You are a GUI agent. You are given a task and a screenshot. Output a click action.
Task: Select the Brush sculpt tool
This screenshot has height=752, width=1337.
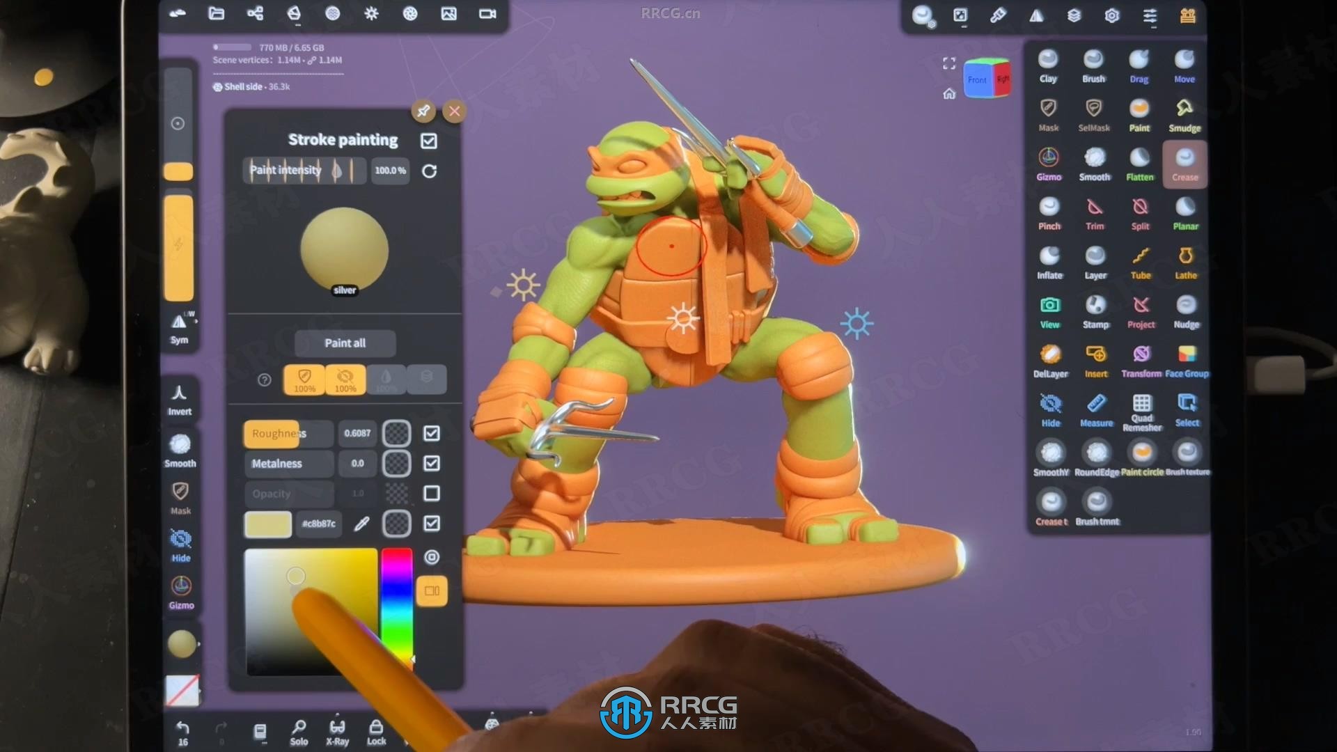pyautogui.click(x=1093, y=66)
